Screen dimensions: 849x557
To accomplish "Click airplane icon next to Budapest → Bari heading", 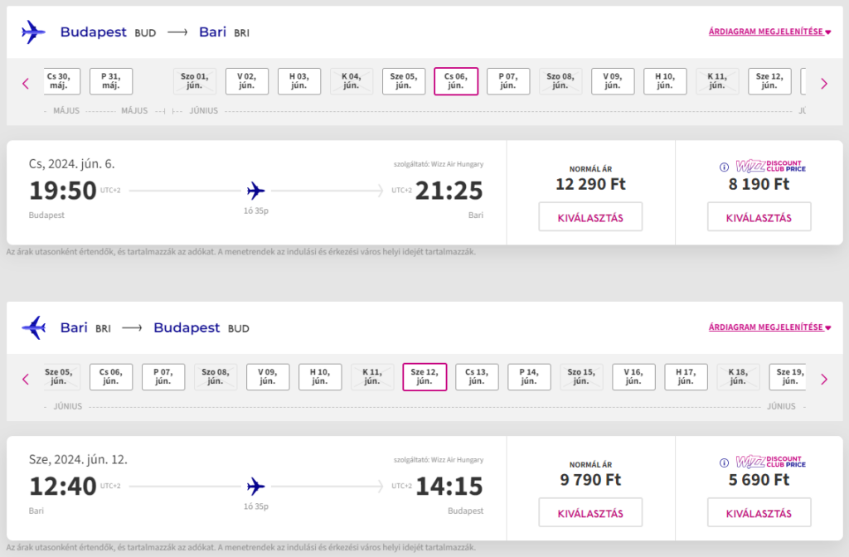I will 34,32.
